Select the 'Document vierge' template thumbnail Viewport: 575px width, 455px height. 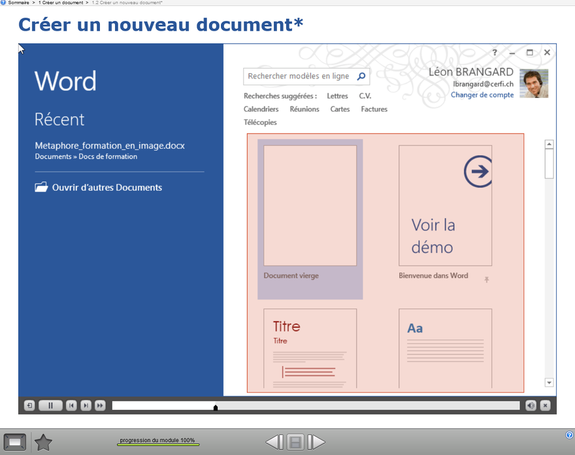(310, 206)
